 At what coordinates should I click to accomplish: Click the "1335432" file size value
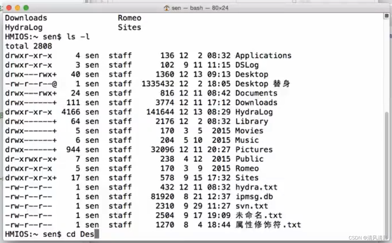[x=158, y=84]
